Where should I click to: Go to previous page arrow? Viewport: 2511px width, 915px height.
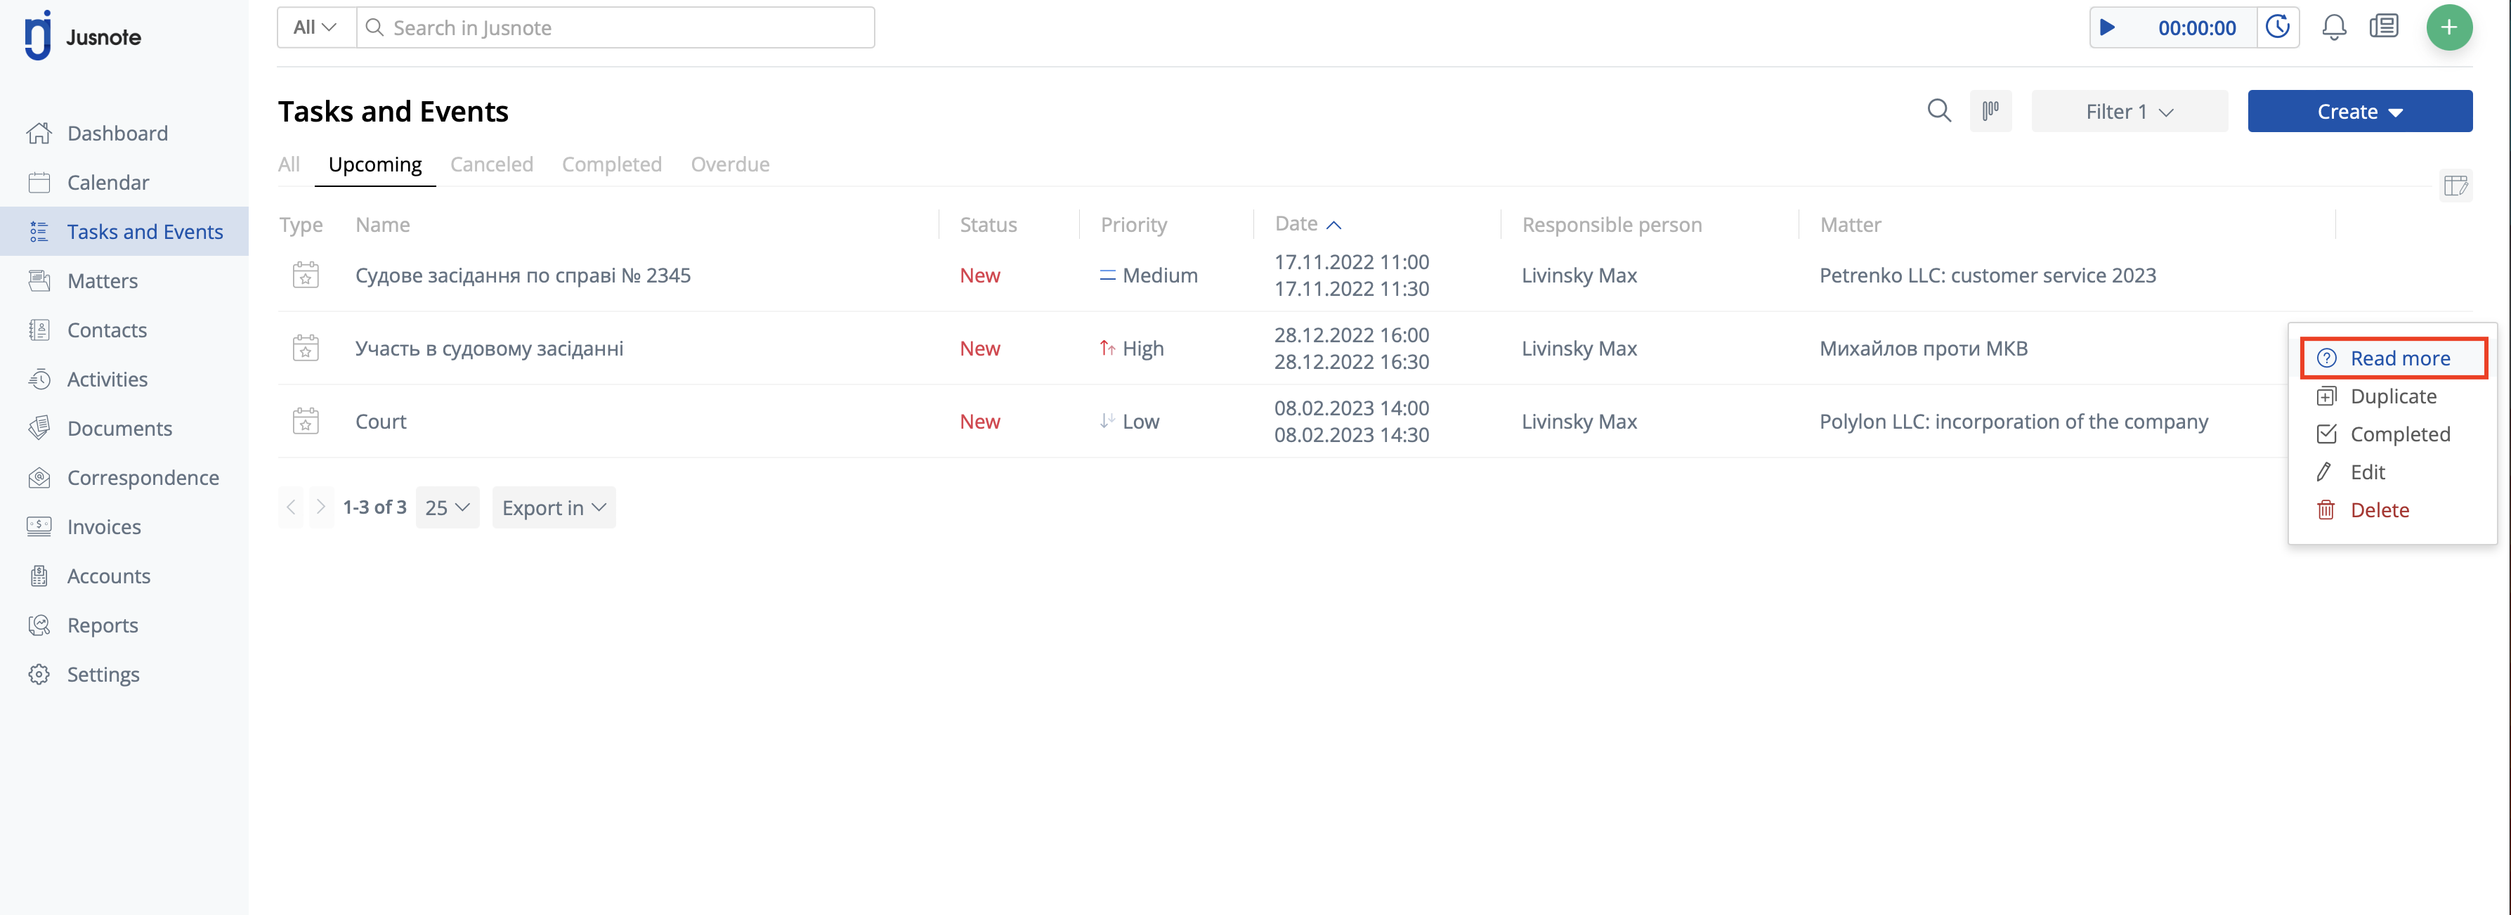tap(290, 507)
